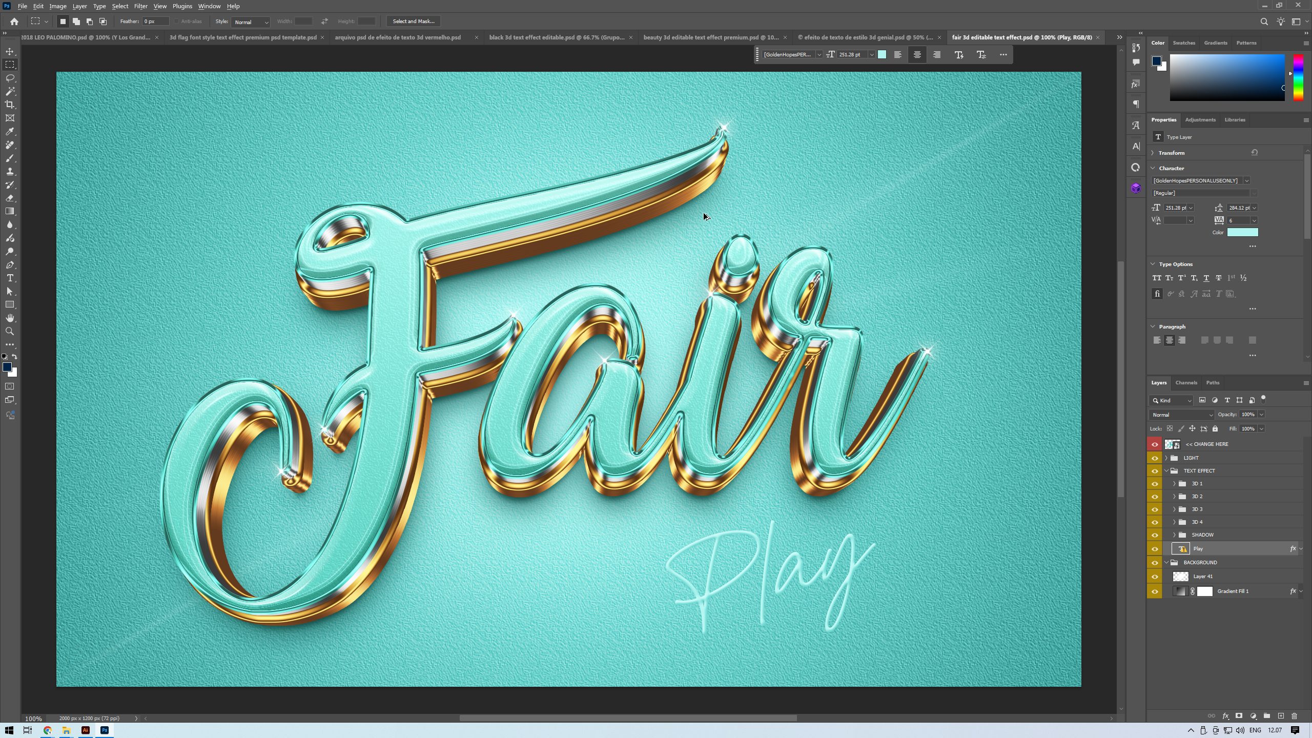This screenshot has height=738, width=1312.
Task: Switch to the Channels tab
Action: click(x=1186, y=383)
